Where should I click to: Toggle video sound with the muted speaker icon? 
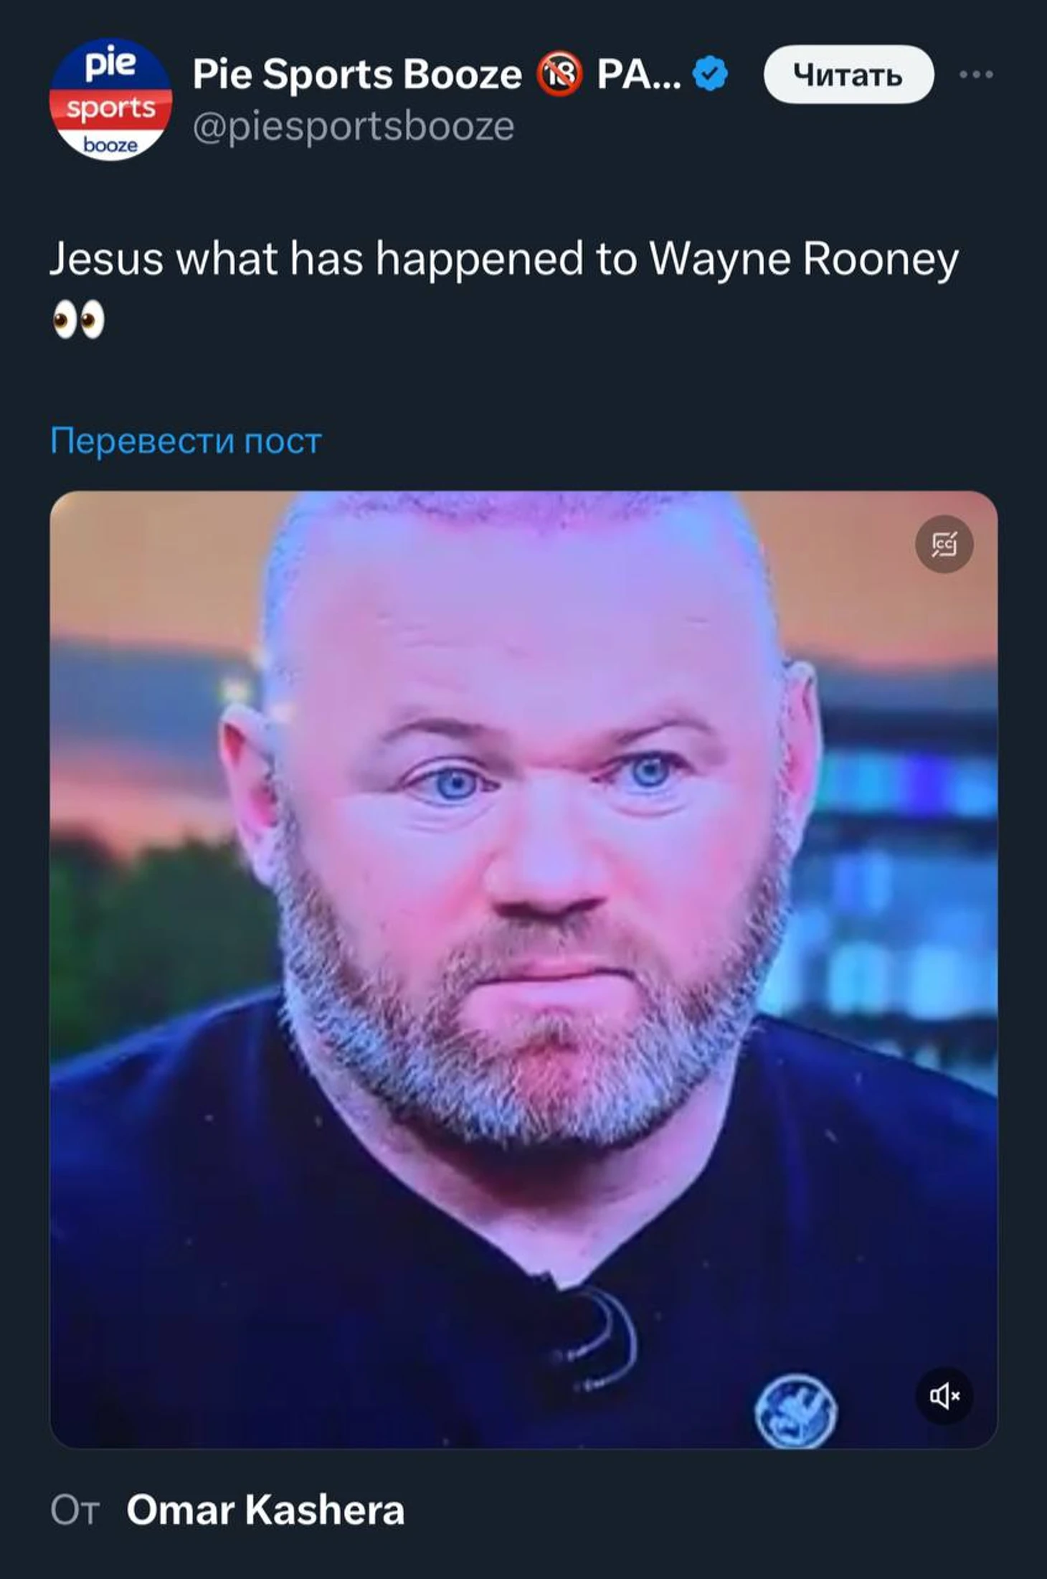pos(944,1395)
